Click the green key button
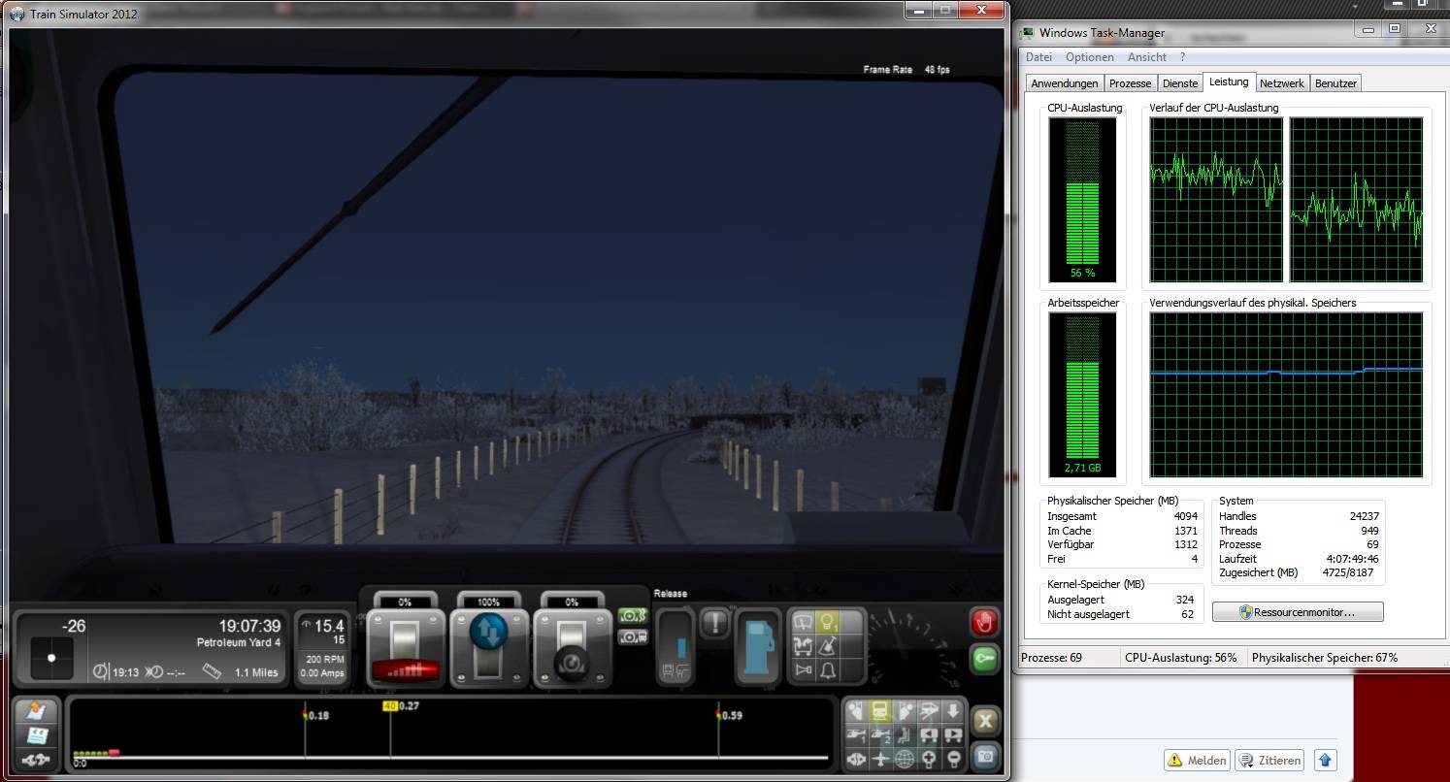 point(984,660)
